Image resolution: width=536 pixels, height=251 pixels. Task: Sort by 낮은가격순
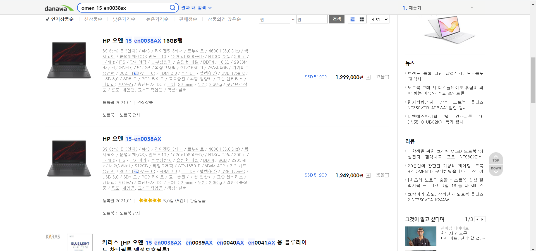pyautogui.click(x=124, y=19)
